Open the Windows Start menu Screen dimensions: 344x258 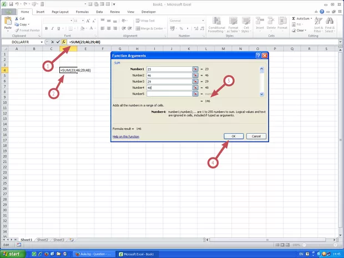point(11,254)
